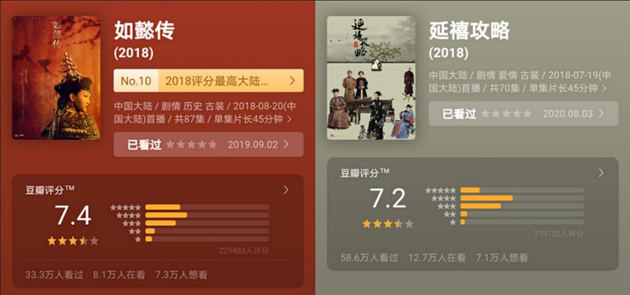Open the 7.1万人想看 list
This screenshot has width=630, height=295.
point(502,258)
